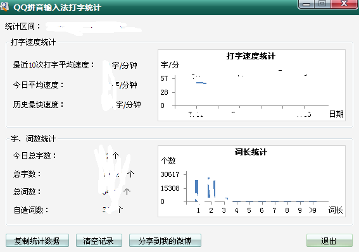Screen dimensions: 359x252
Task: Click the 28 value on speed chart axis
Action: (x=165, y=92)
